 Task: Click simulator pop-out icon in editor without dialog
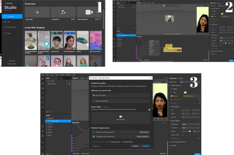[207, 6]
